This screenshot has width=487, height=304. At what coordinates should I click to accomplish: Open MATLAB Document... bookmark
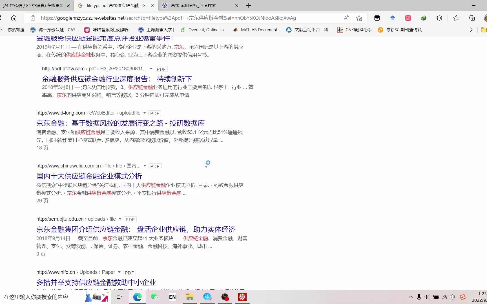click(x=256, y=30)
